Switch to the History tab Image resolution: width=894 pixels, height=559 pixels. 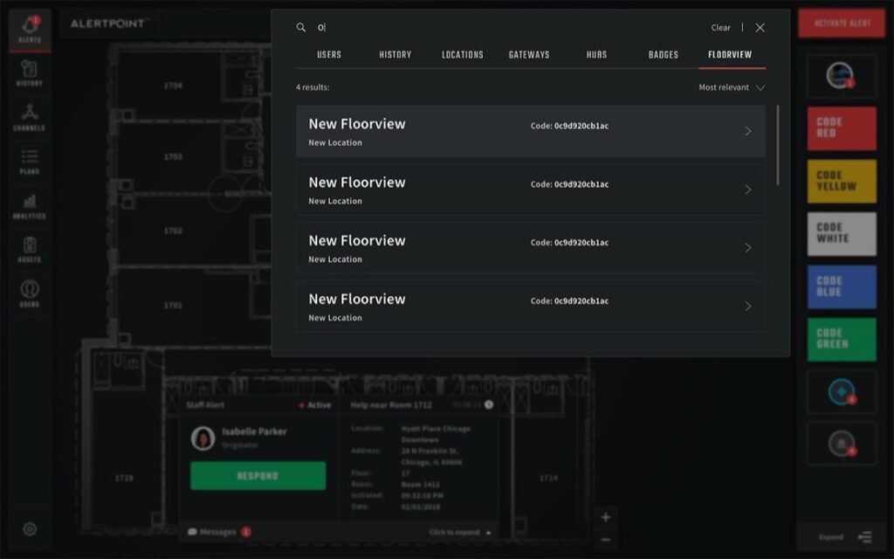(x=395, y=55)
